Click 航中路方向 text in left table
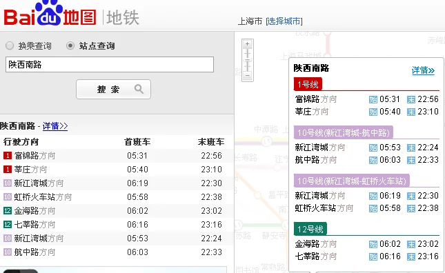The image size is (445, 273). click(x=34, y=252)
